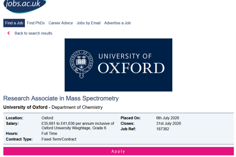Click the OXFORD wordmark in the banner
236x157 pixels.
pyautogui.click(x=131, y=68)
